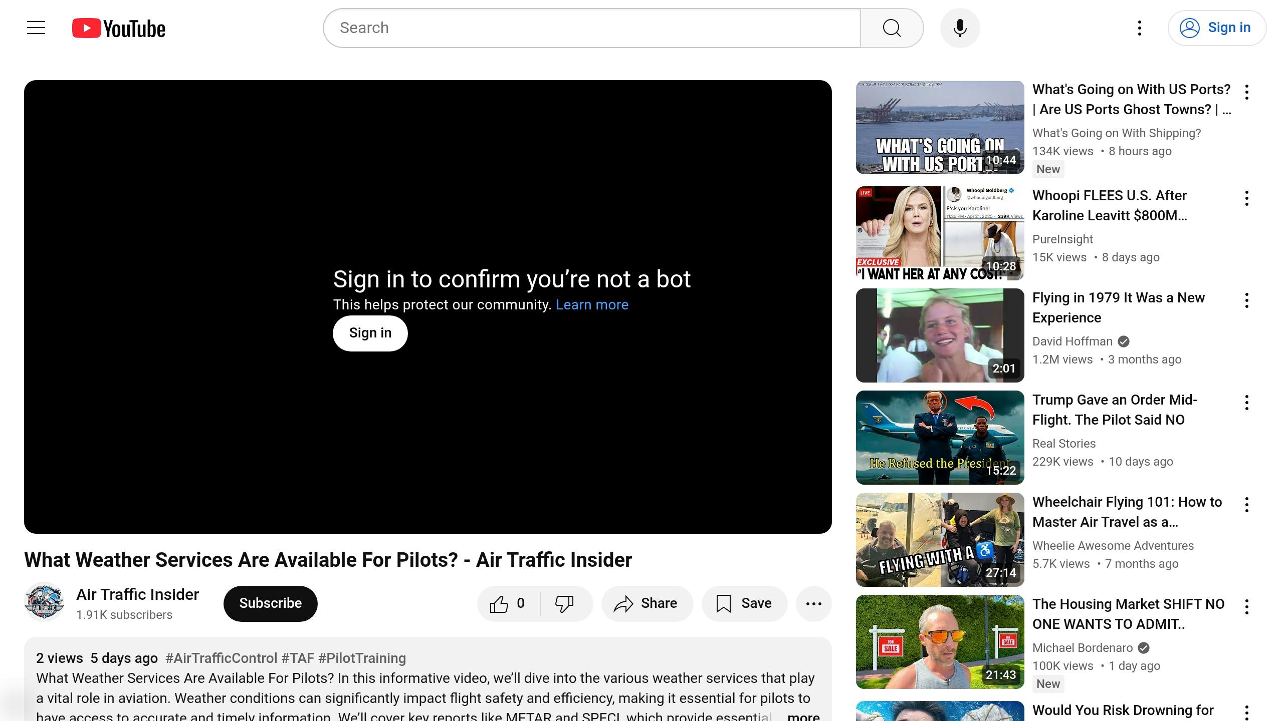Open options for Whoopi FLEES video

1246,198
